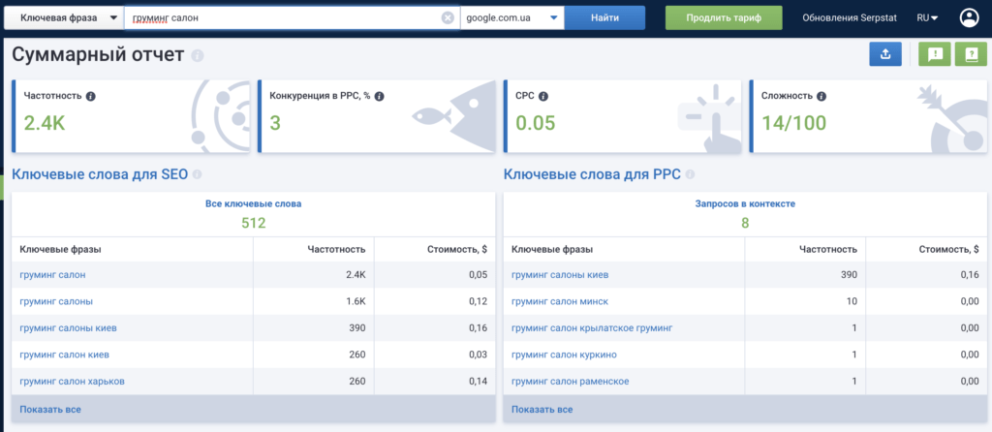Click the info icon beside Конкуренция в PPC
Screen dimensions: 992x432
pyautogui.click(x=379, y=96)
